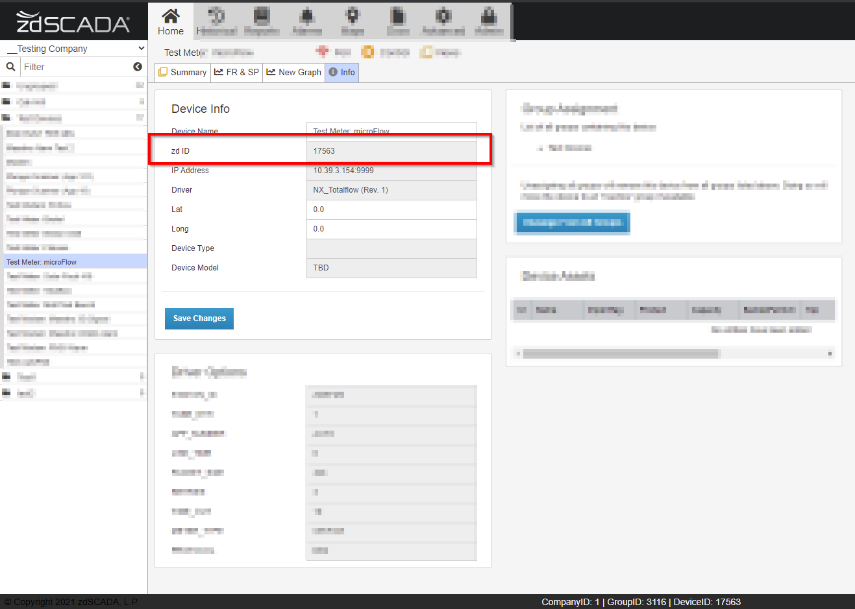855x609 pixels.
Task: Switch to the FR & SP tab
Action: [236, 72]
